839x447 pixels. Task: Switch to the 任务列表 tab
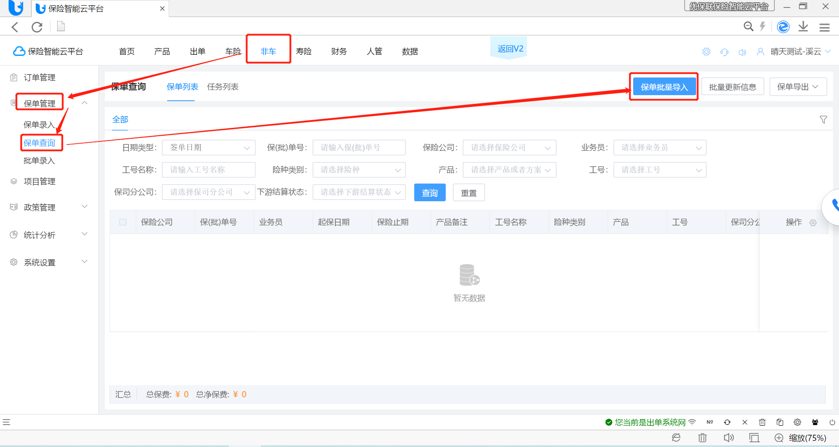click(223, 87)
